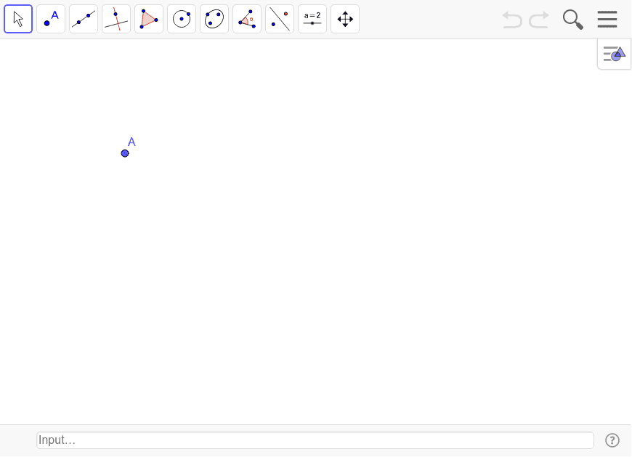This screenshot has width=632, height=457.
Task: Click the Redo arrow
Action: click(x=539, y=20)
